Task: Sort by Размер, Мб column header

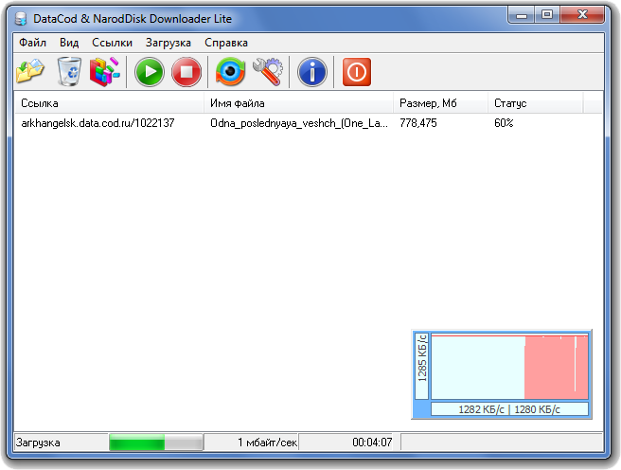Action: tap(441, 103)
